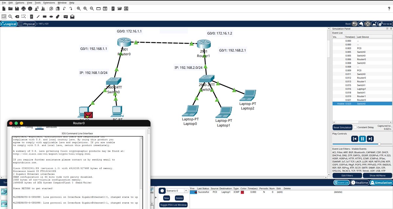Screen dimensions: 393x209
Task: Choose the Select tool in the toolbar
Action: (4, 16)
